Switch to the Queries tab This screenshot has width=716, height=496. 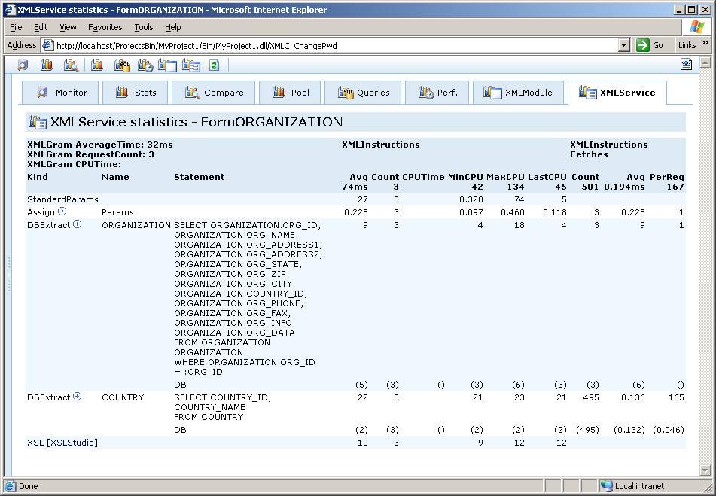(x=364, y=93)
